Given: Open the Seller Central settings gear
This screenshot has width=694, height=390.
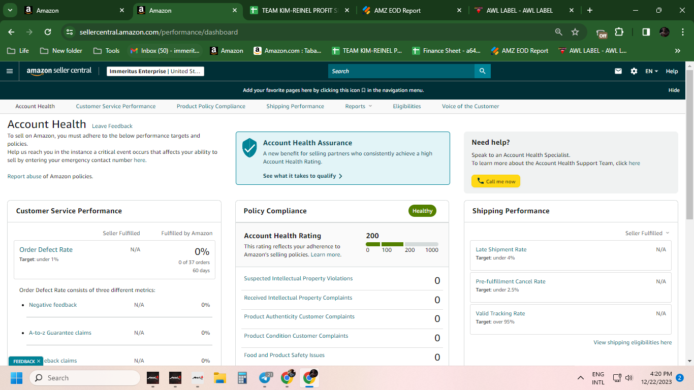Looking at the screenshot, I should pos(634,71).
